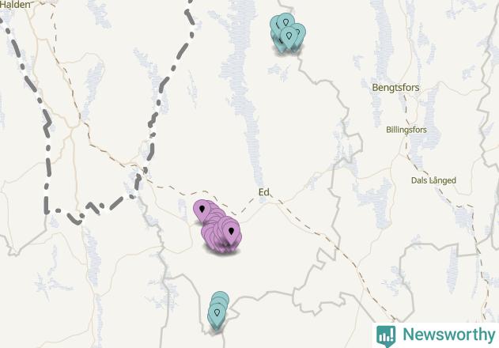The height and width of the screenshot is (348, 499).
Task: Click the Bengtsfors town label
Action: pos(395,88)
